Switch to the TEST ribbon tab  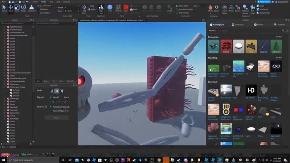click(51, 2)
